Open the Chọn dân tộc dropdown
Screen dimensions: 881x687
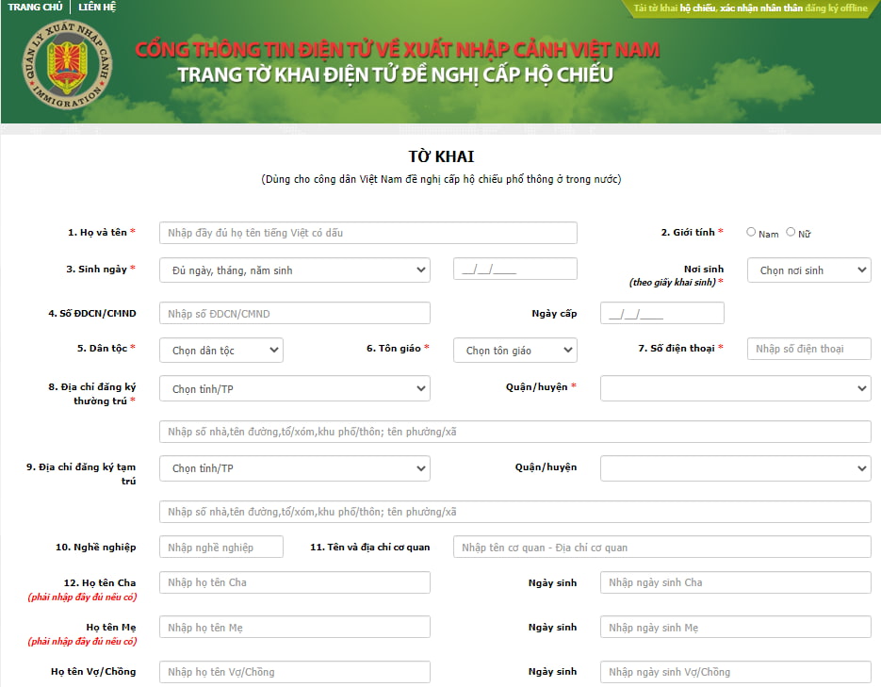point(220,351)
